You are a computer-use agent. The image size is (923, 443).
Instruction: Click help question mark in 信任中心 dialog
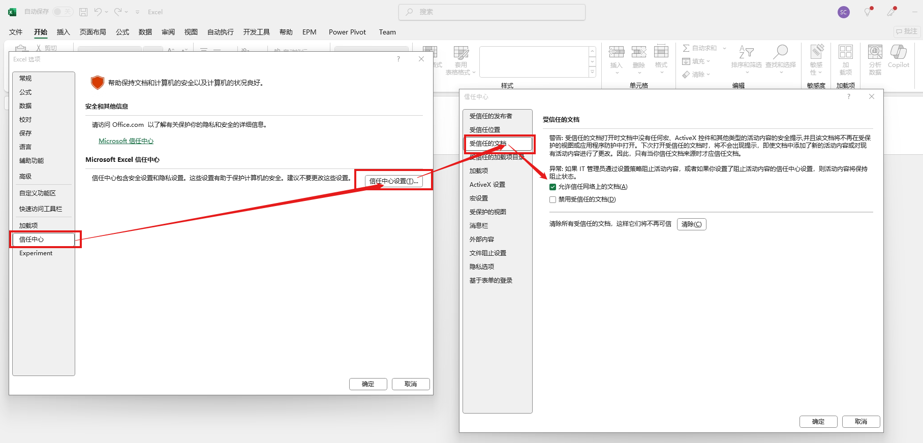pyautogui.click(x=848, y=96)
